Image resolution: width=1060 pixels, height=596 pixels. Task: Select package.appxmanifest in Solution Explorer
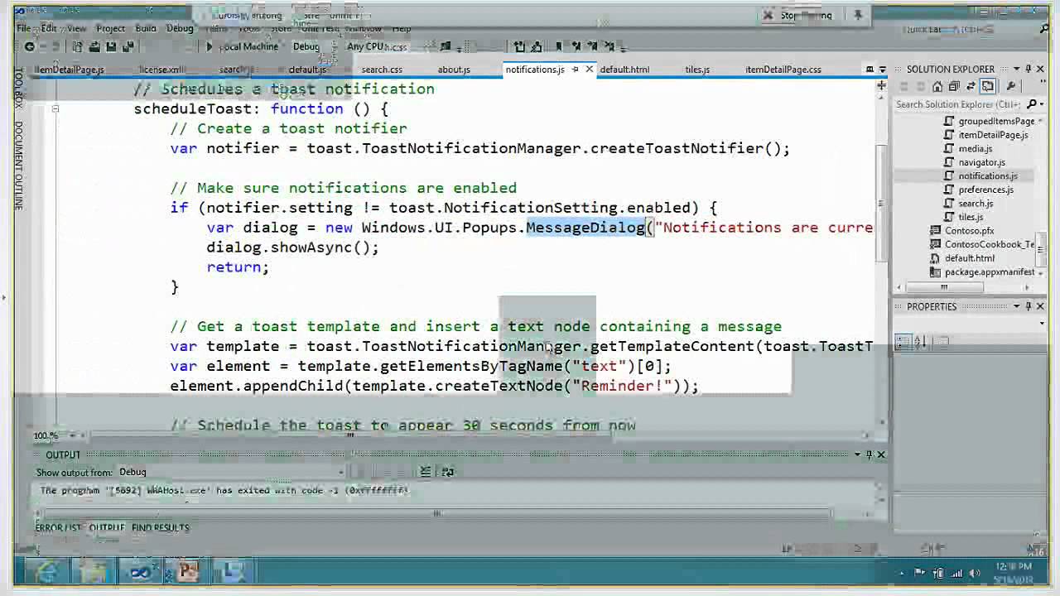click(x=989, y=272)
